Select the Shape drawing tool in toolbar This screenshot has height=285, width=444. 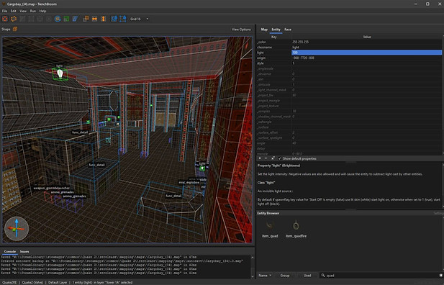5,19
